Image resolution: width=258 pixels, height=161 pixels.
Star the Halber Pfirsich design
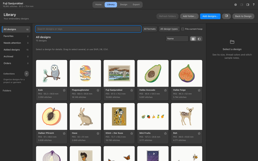pos(64,133)
